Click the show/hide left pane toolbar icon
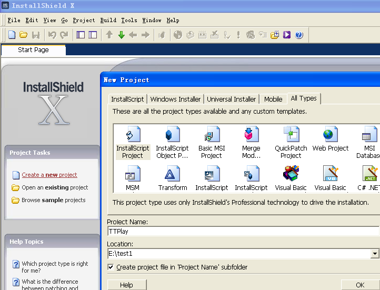The width and height of the screenshot is (380, 290). point(81,35)
